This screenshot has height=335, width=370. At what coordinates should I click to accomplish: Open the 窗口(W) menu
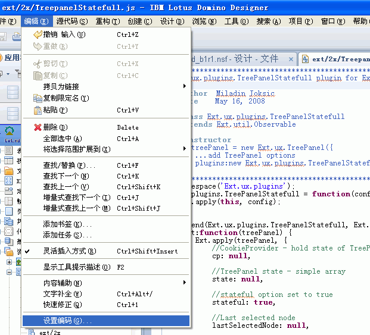coord(333,21)
